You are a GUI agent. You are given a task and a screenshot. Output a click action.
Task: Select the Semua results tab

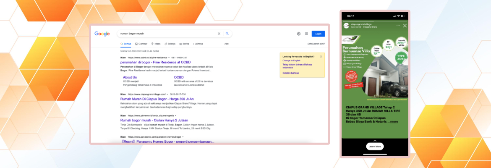pos(125,44)
